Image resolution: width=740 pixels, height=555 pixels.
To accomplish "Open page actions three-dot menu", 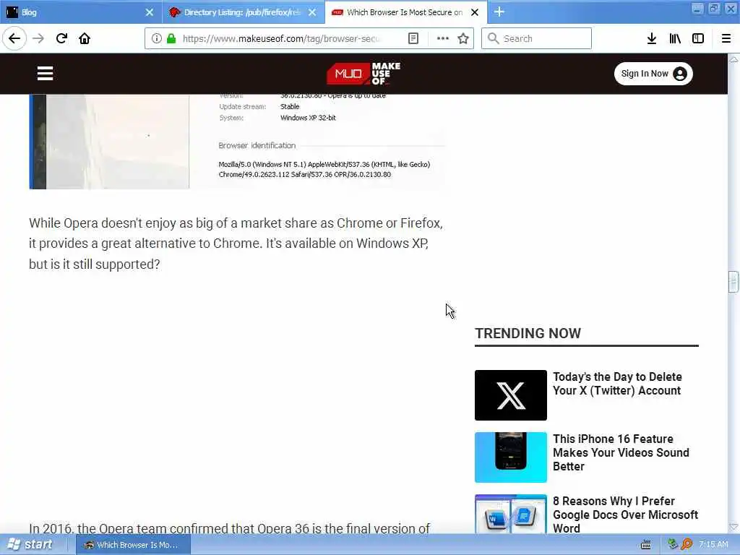I will (x=443, y=38).
